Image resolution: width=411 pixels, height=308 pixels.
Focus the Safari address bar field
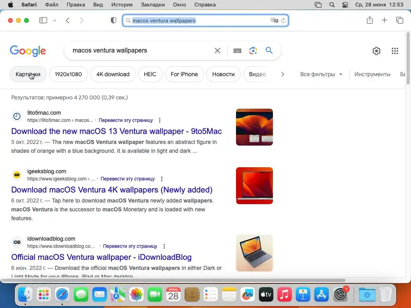coord(205,20)
